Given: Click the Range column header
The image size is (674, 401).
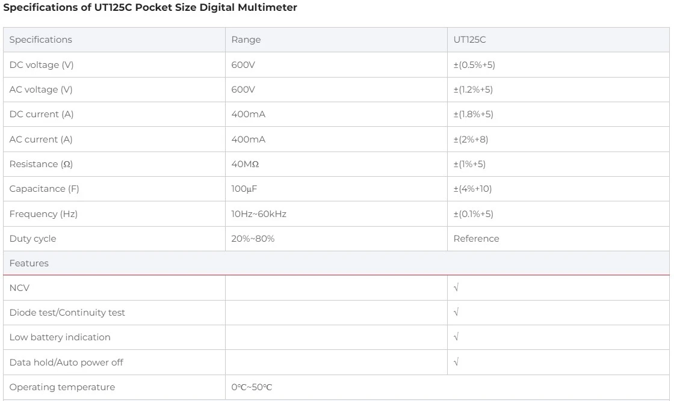Looking at the screenshot, I should click(x=246, y=40).
